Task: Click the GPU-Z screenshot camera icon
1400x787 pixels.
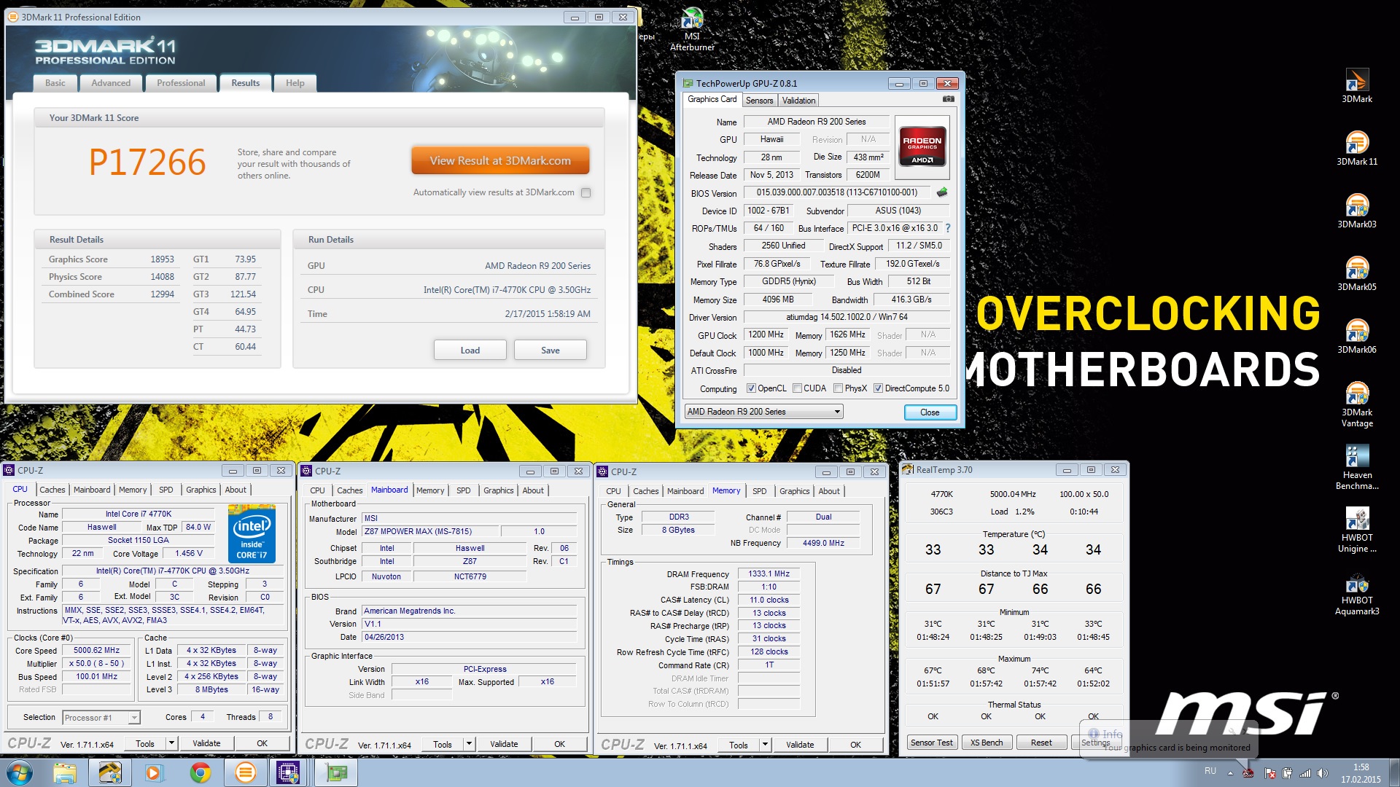Action: pyautogui.click(x=948, y=99)
